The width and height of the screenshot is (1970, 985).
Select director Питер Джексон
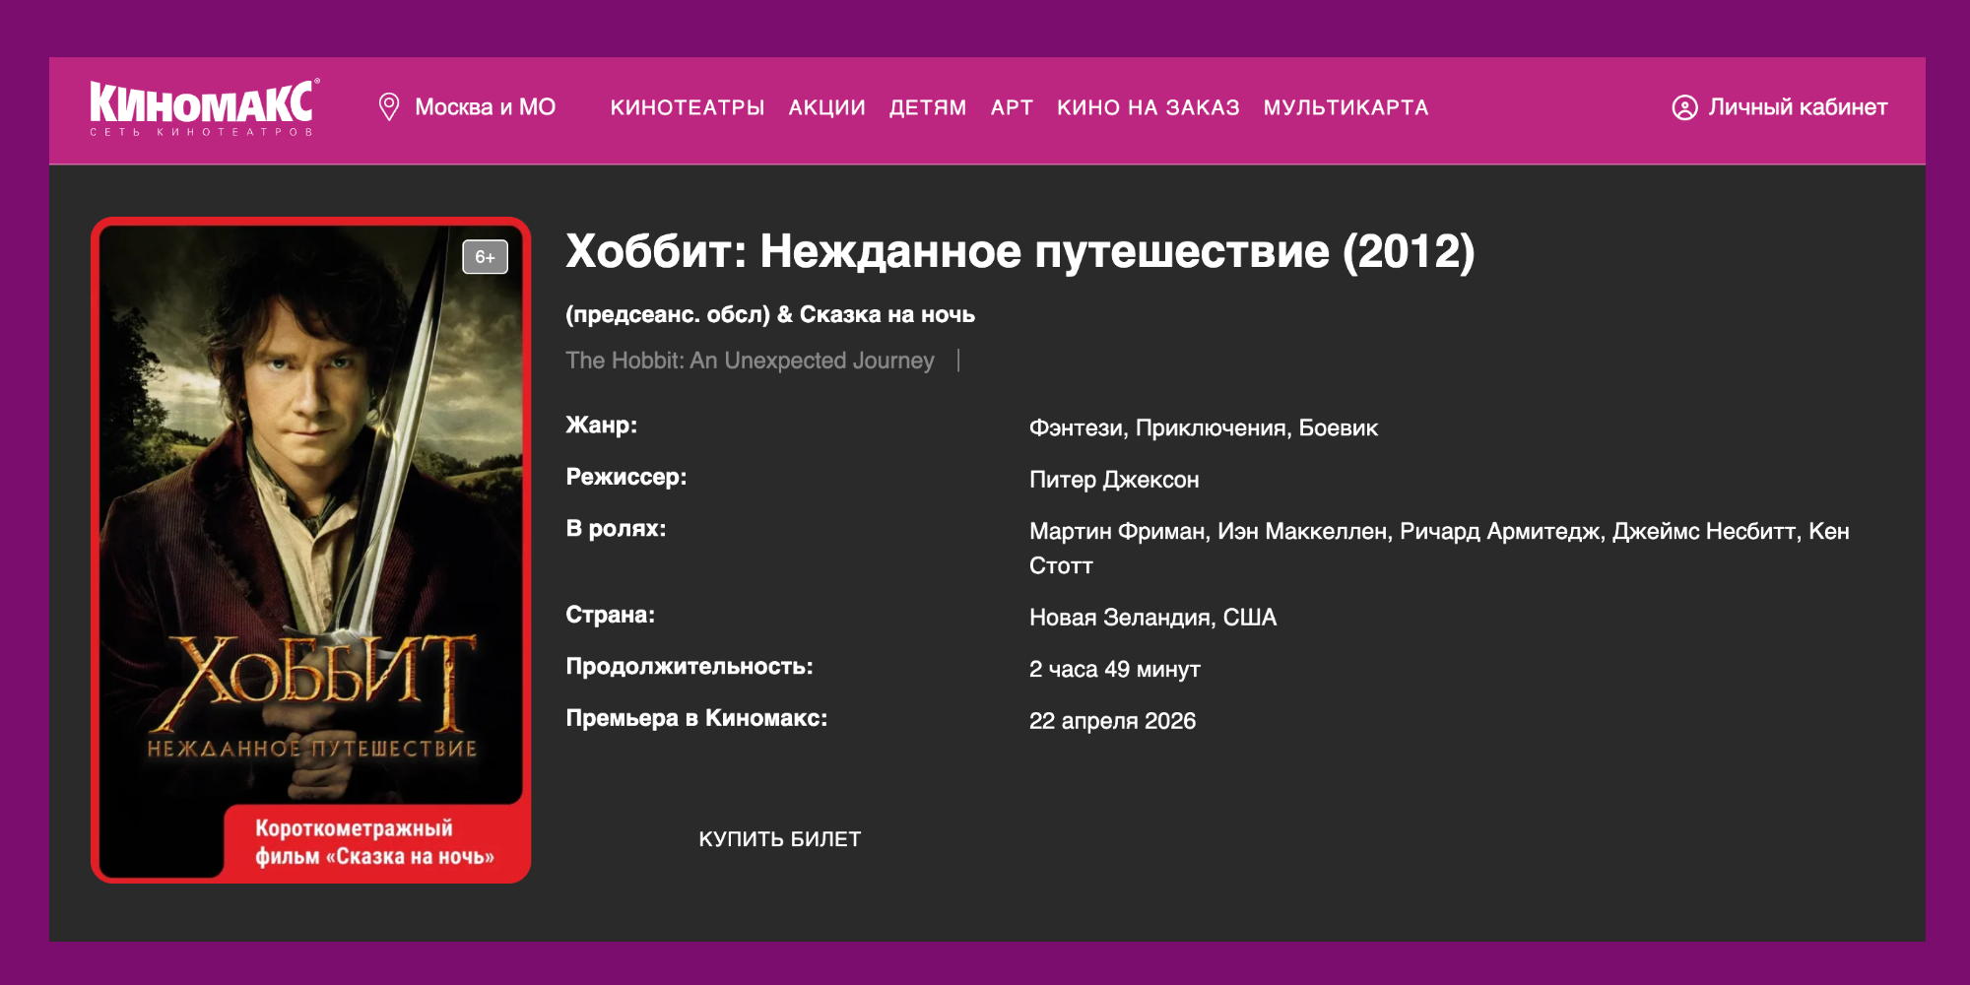(1114, 480)
